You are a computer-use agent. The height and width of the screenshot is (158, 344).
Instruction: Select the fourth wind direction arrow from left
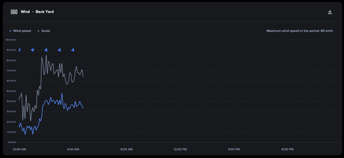[x=59, y=50]
